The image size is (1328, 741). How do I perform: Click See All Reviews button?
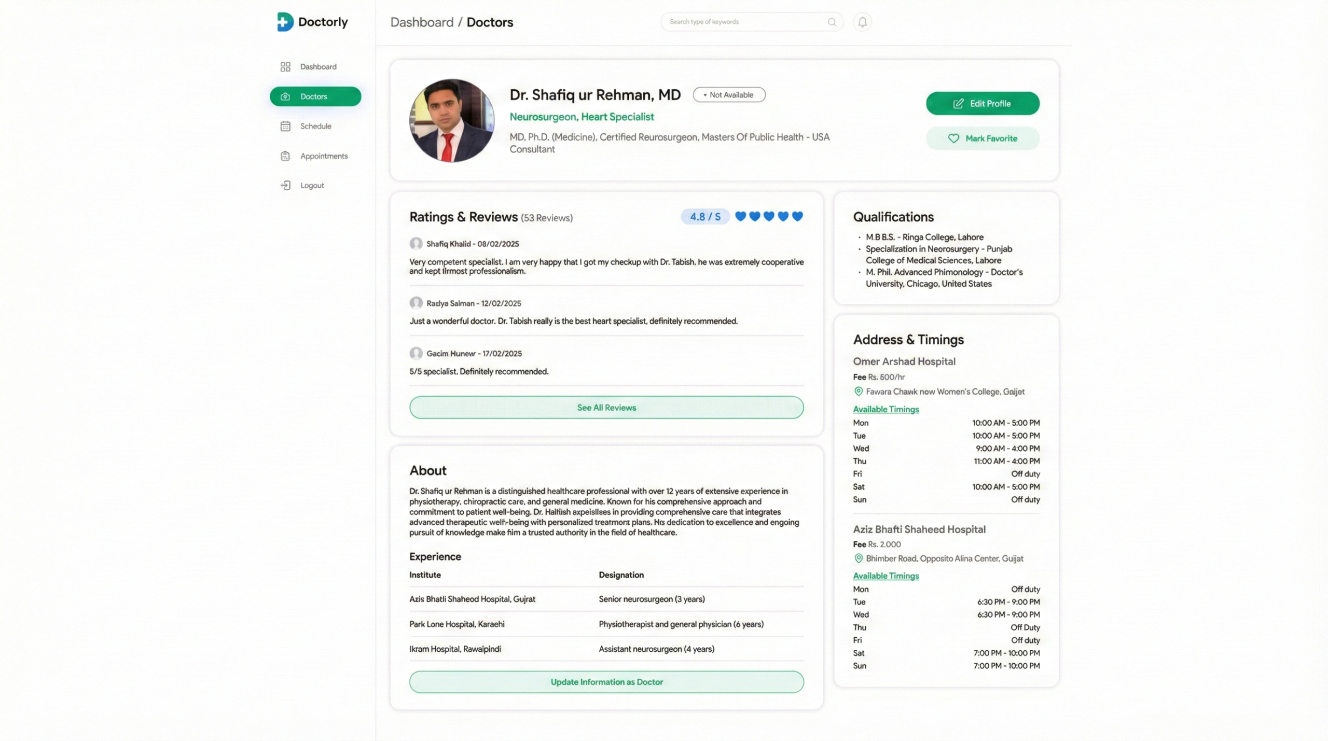click(x=606, y=408)
